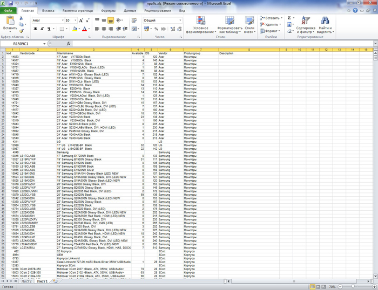378x290 pixels.
Task: Switch to Page Layout view in status bar
Action: click(x=318, y=287)
